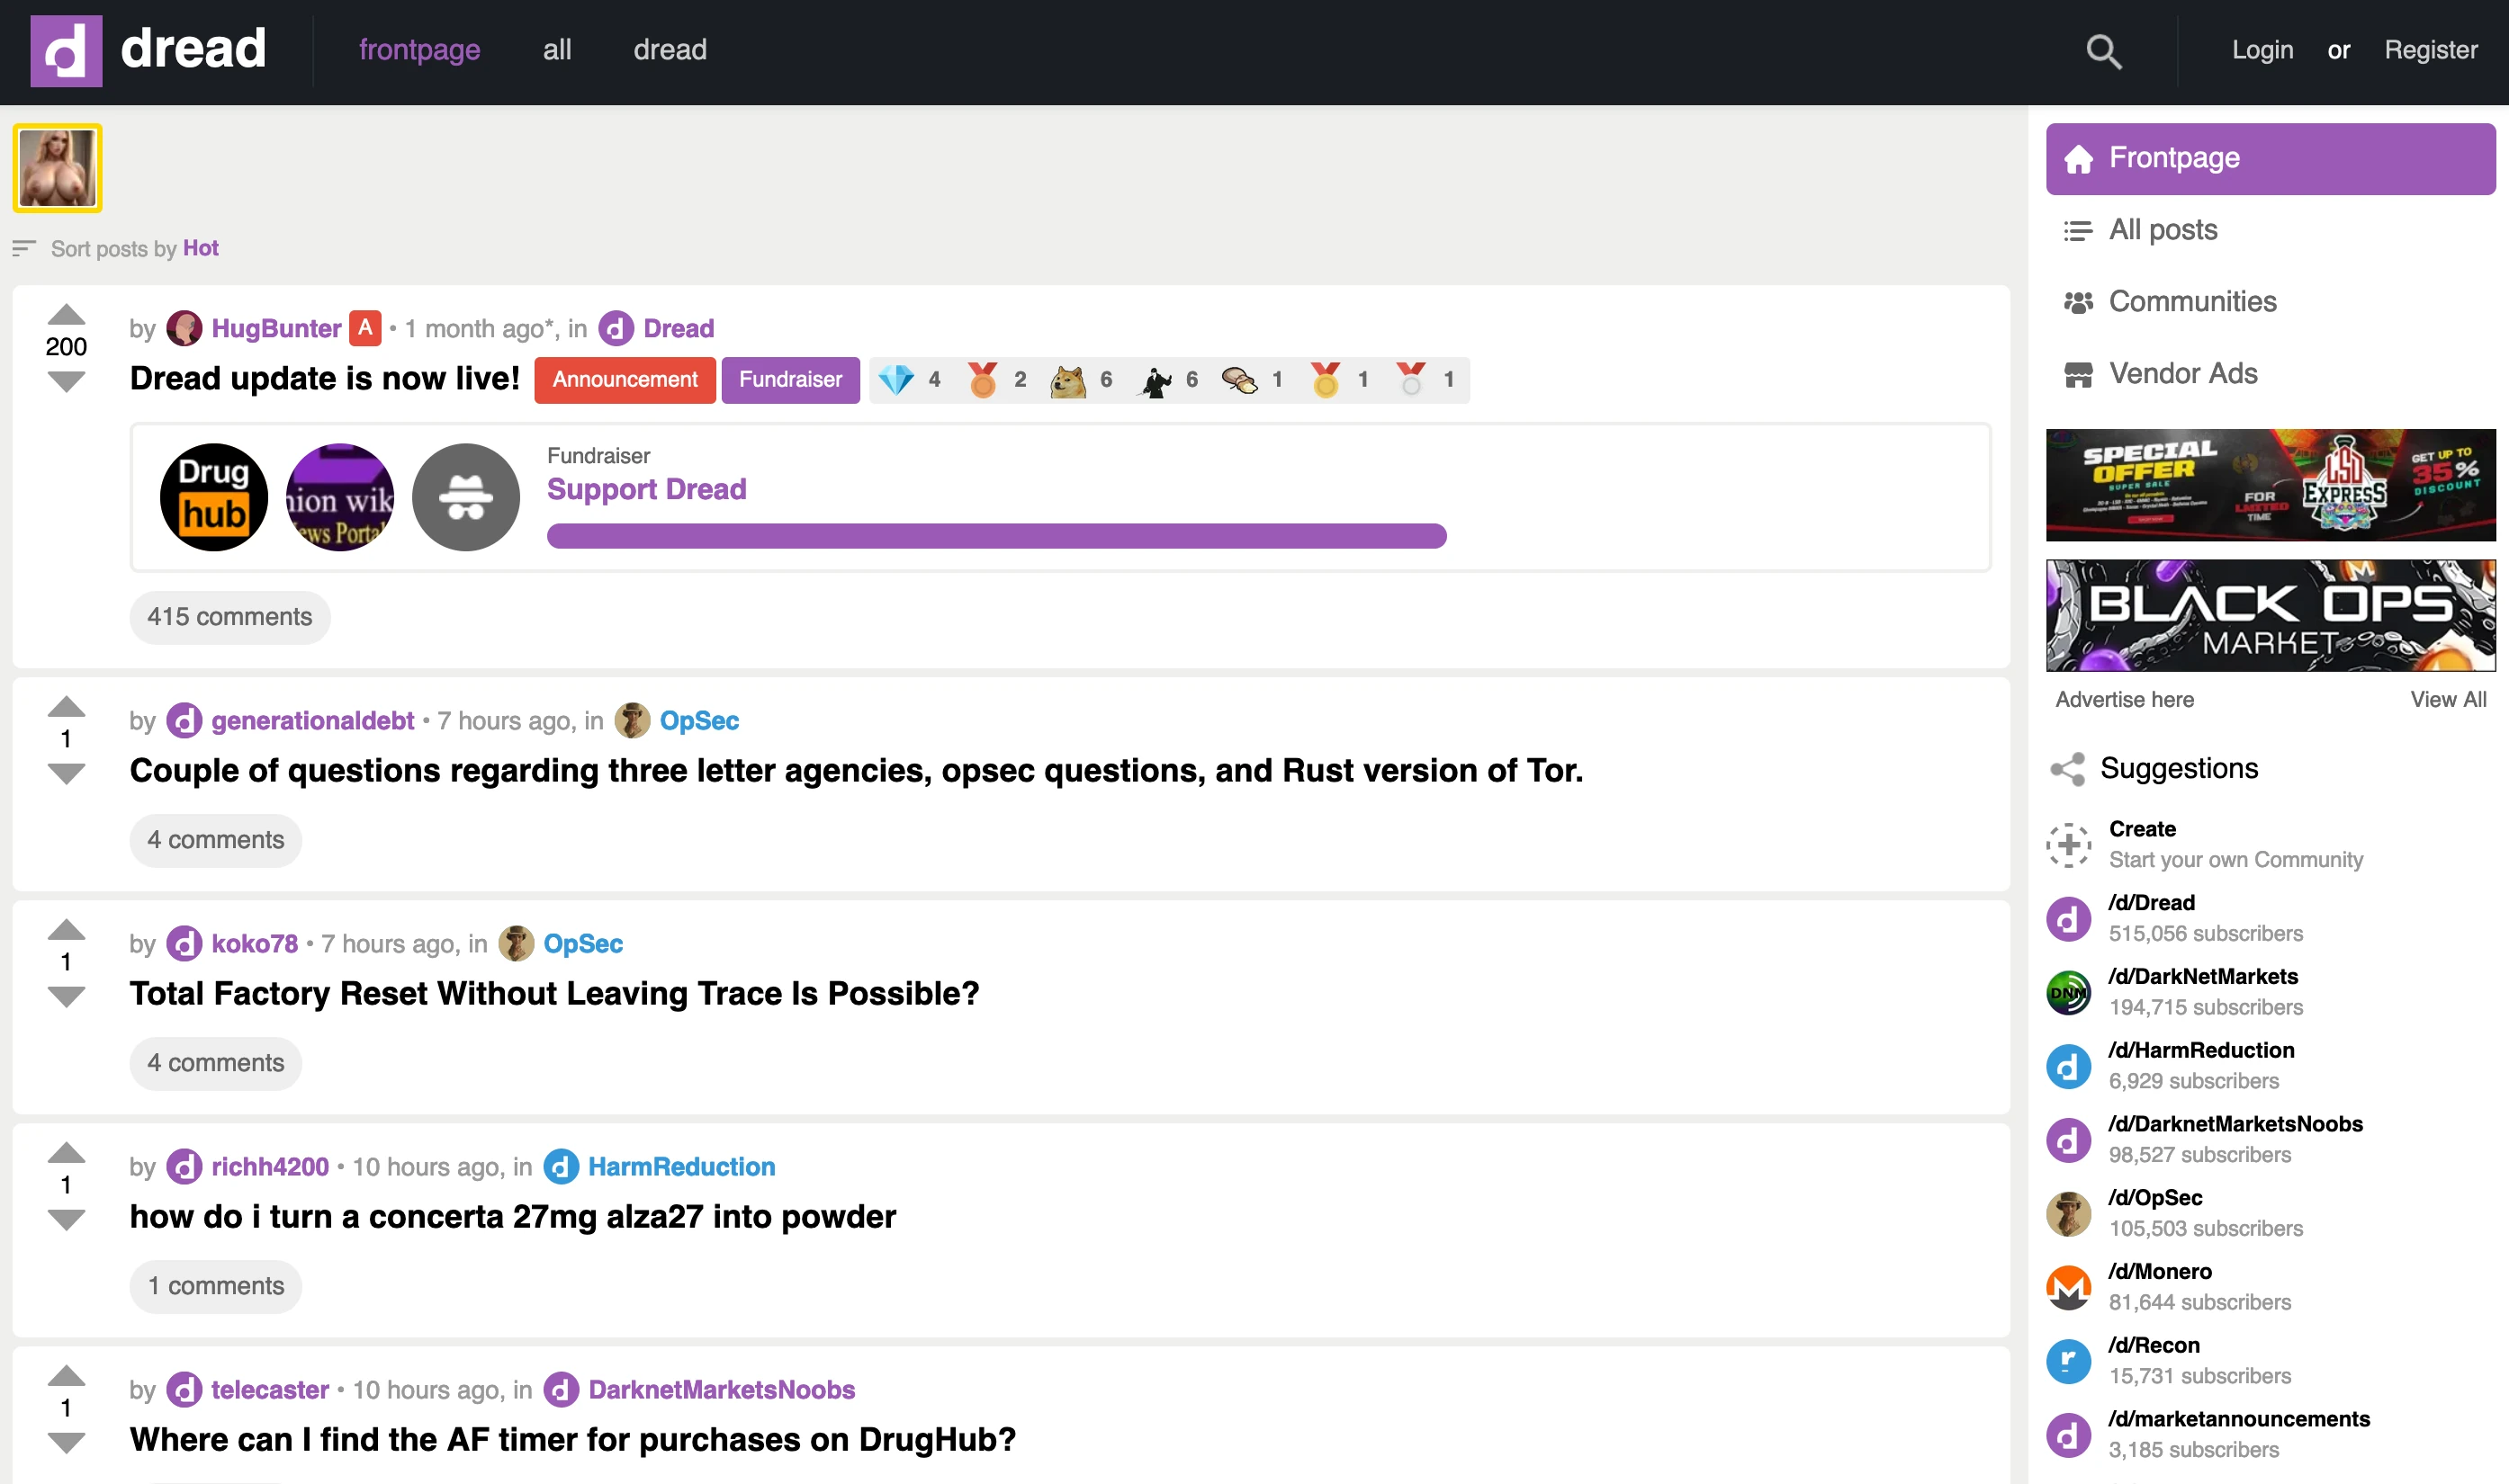Open the Register page

pyautogui.click(x=2431, y=50)
